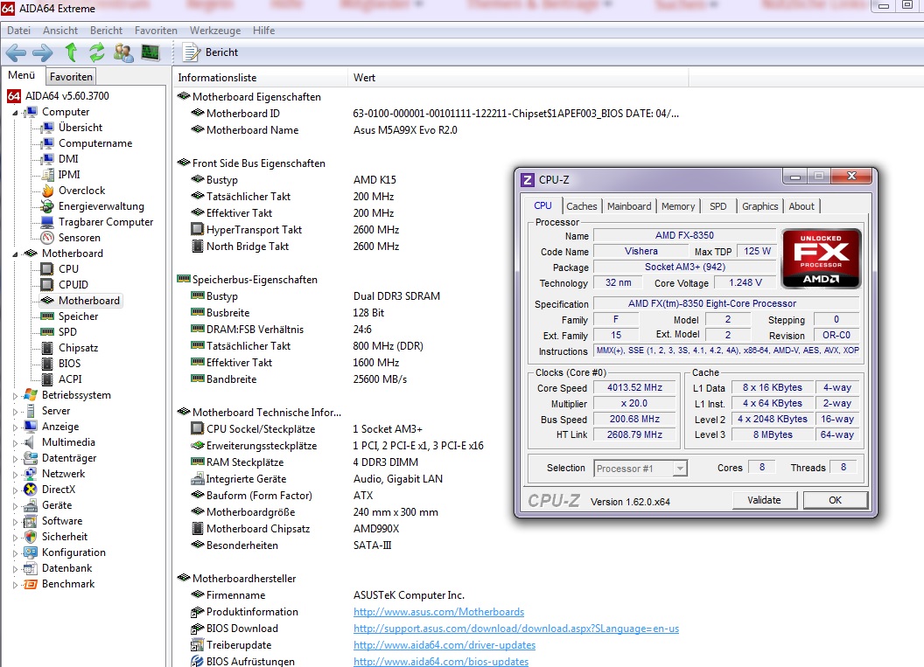Image resolution: width=924 pixels, height=667 pixels.
Task: Select AIDA64 v5.60.3700 root node
Action: [66, 95]
